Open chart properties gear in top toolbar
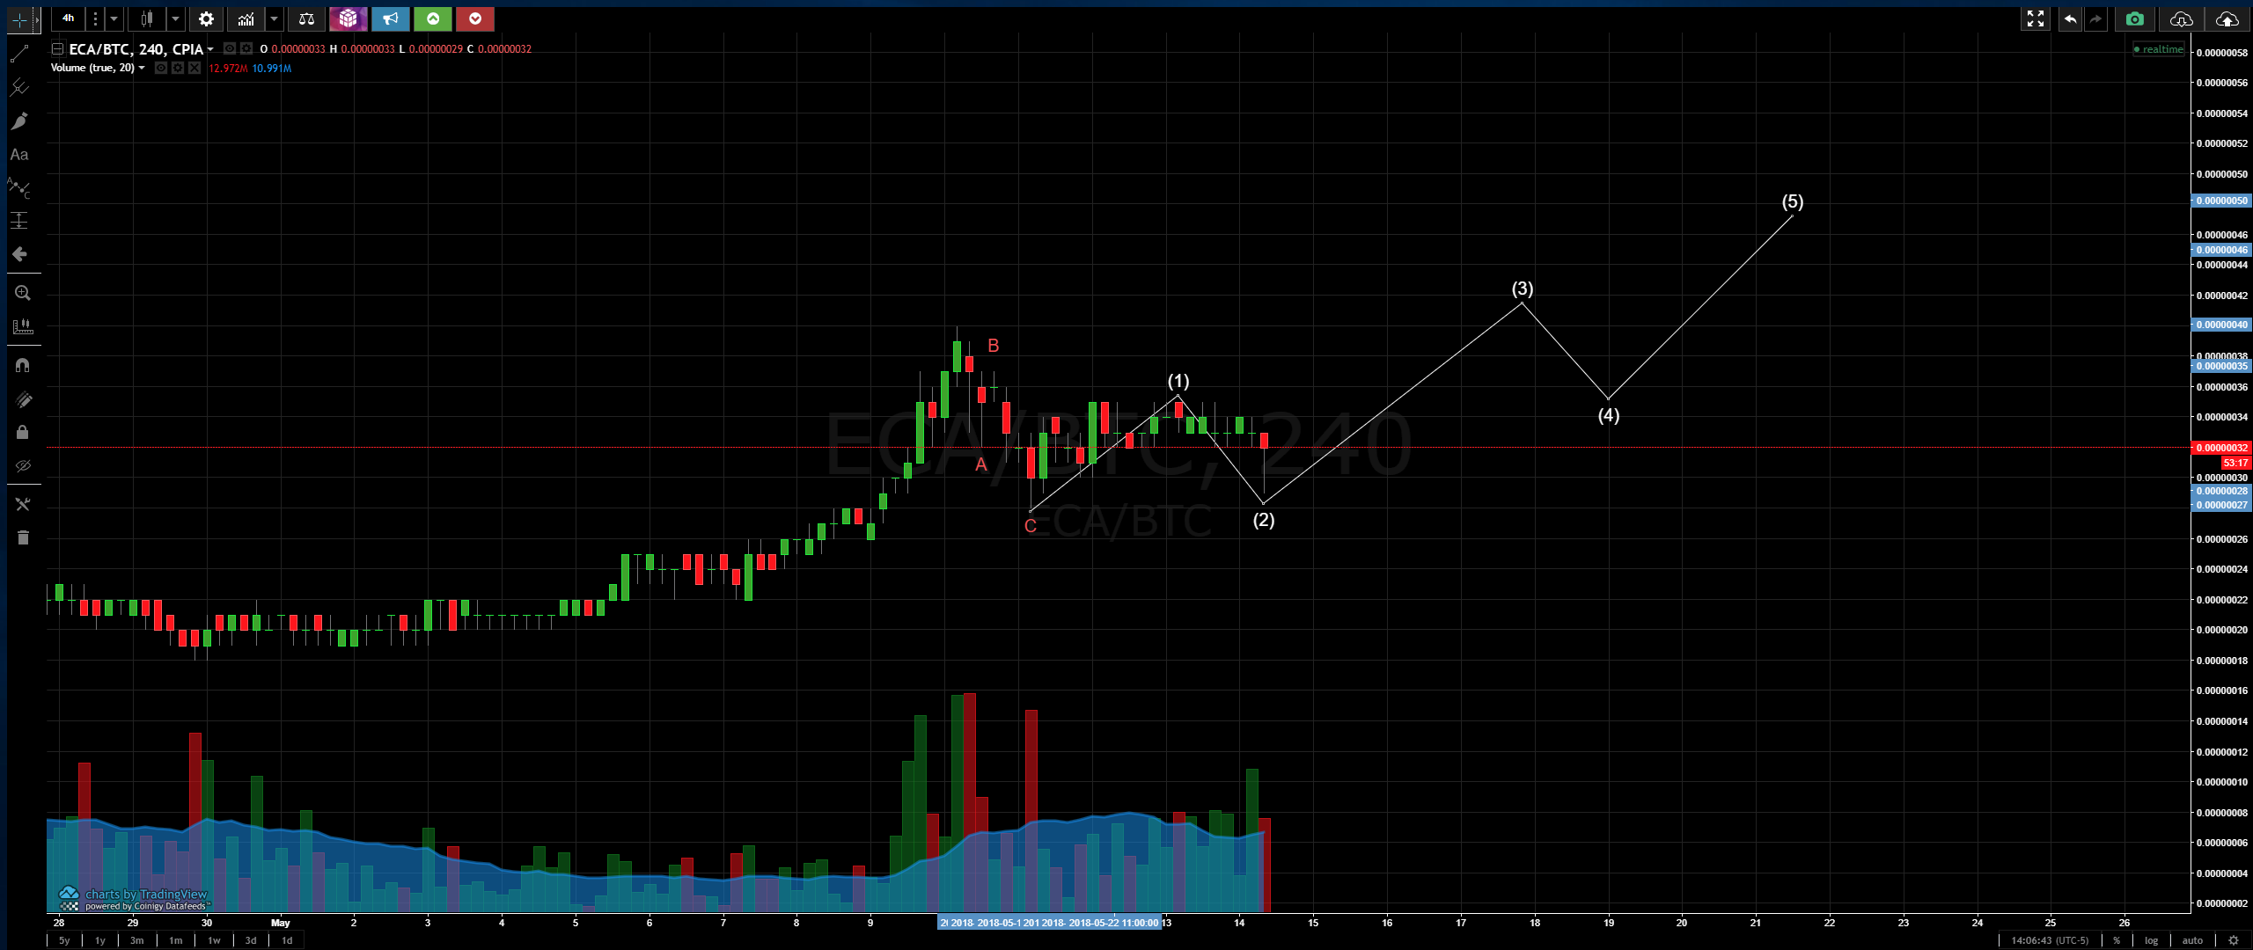The height and width of the screenshot is (950, 2253). (206, 18)
